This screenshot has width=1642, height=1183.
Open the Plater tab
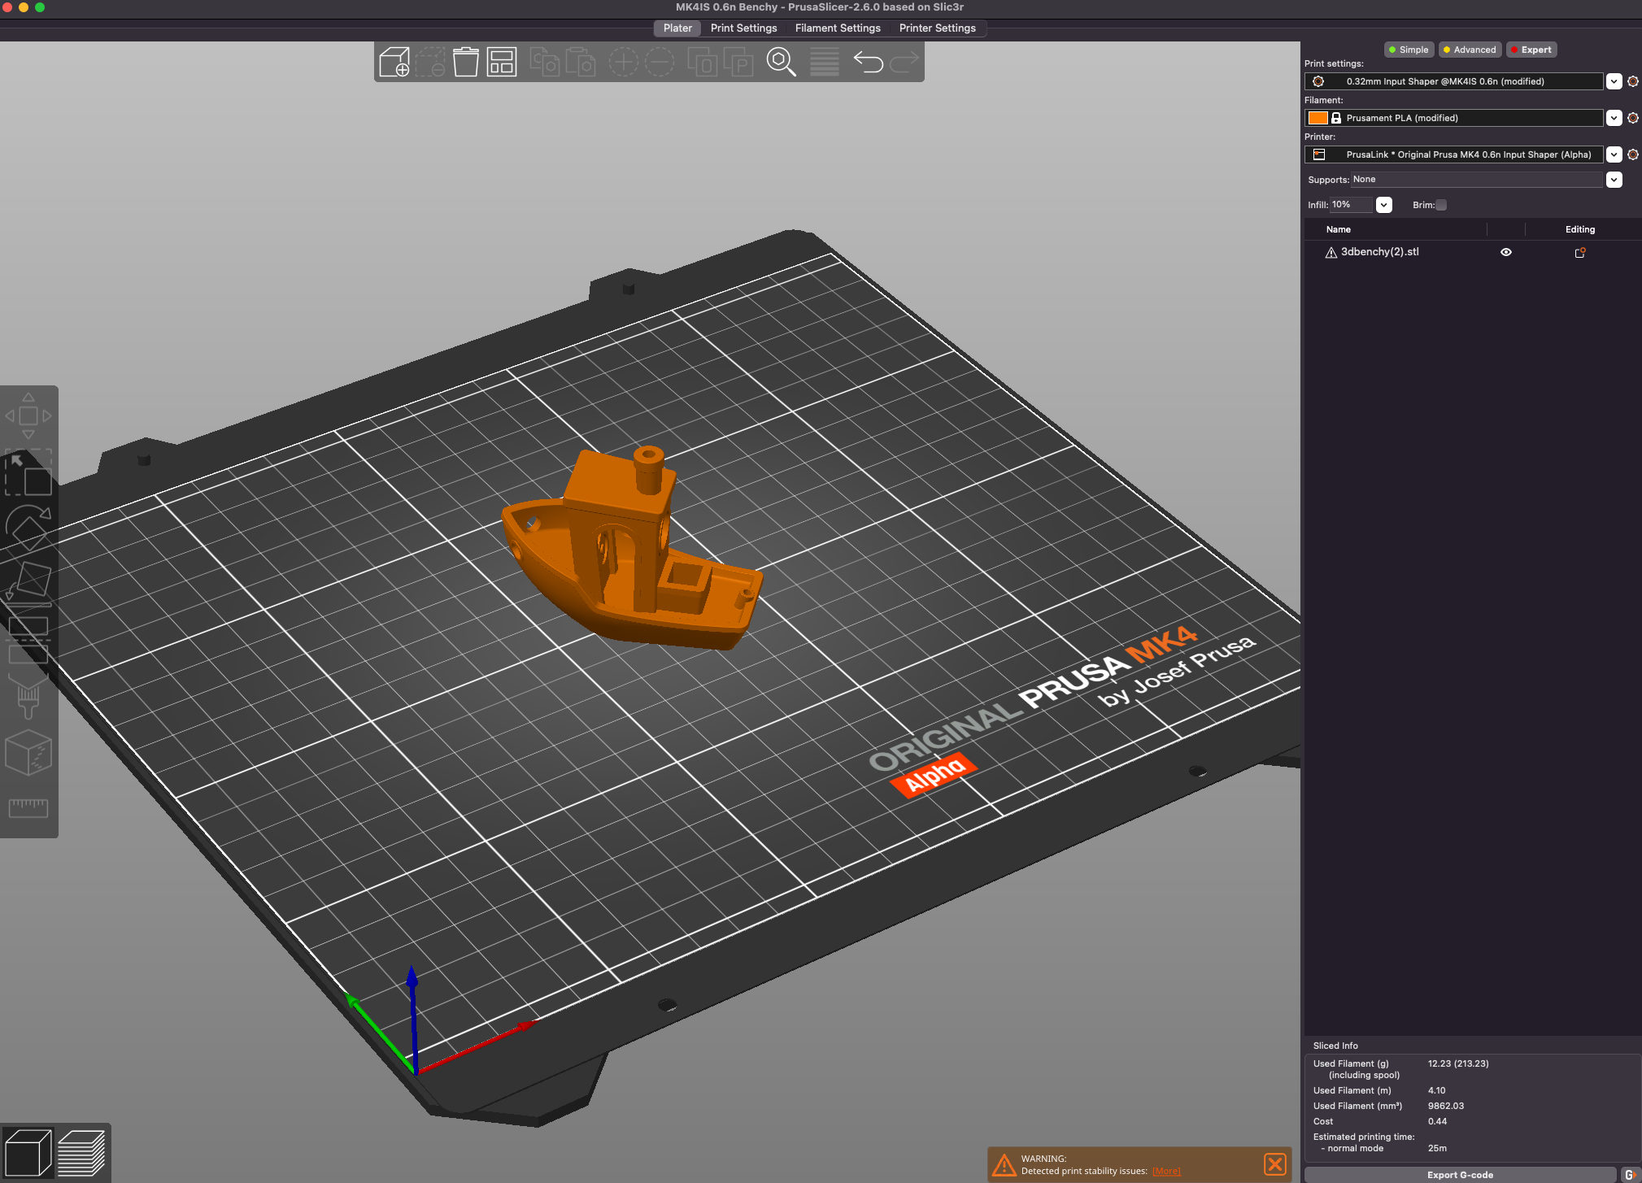coord(677,28)
